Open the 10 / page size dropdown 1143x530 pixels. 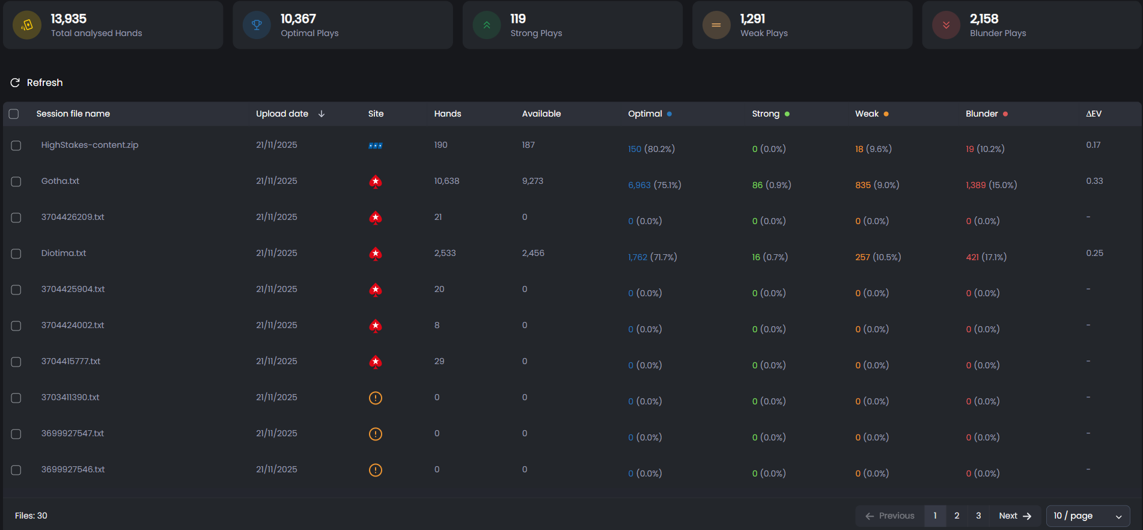[x=1088, y=516]
